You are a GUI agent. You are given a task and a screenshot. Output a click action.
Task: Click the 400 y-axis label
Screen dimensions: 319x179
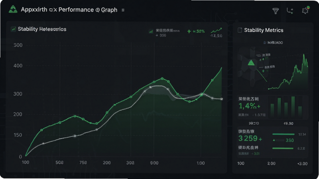pyautogui.click(x=18, y=66)
